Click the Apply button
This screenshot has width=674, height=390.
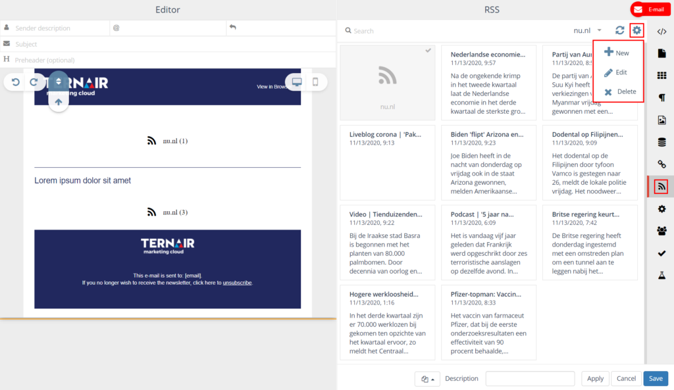[x=595, y=378]
